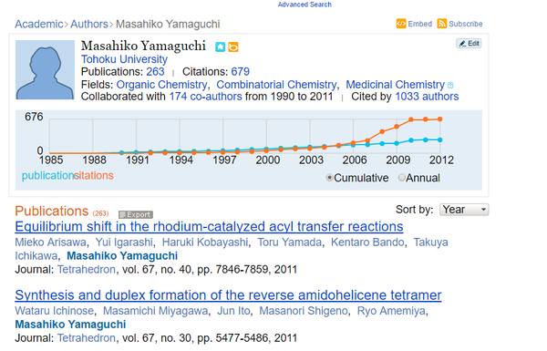
Task: Select the Annual radio button
Action: (x=401, y=178)
